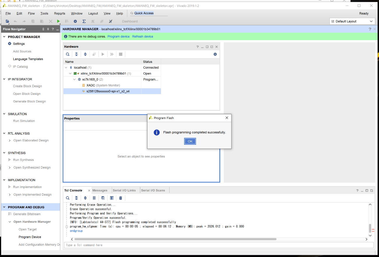Switch to the Messages tab
Viewport: 379px width, 257px height.
pyautogui.click(x=100, y=190)
